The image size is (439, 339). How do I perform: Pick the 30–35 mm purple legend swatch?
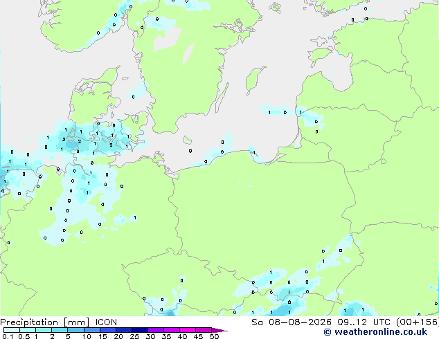point(156,330)
